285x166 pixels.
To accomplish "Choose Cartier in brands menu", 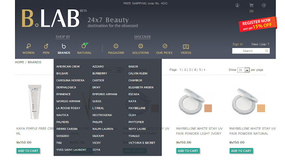I will 98,80.
